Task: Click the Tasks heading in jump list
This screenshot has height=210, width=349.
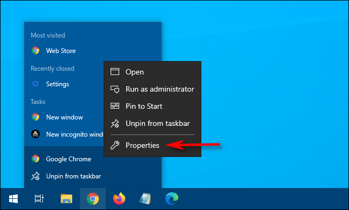Action: [x=38, y=102]
